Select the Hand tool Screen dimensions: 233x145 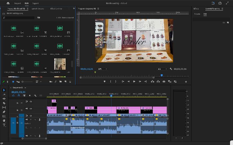tap(4, 120)
